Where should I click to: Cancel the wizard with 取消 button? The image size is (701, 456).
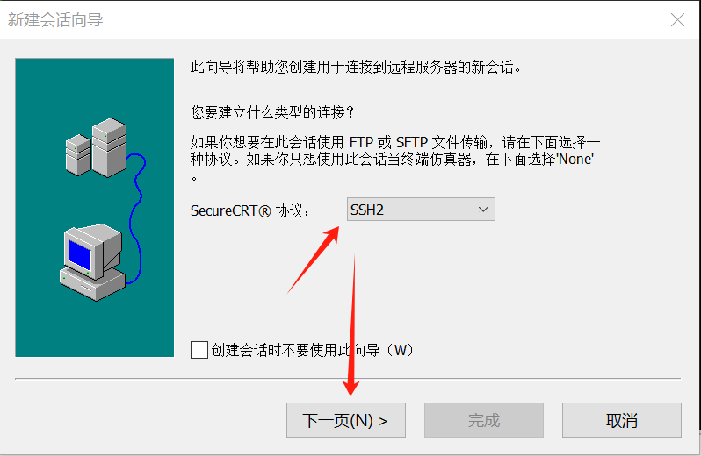pos(621,420)
